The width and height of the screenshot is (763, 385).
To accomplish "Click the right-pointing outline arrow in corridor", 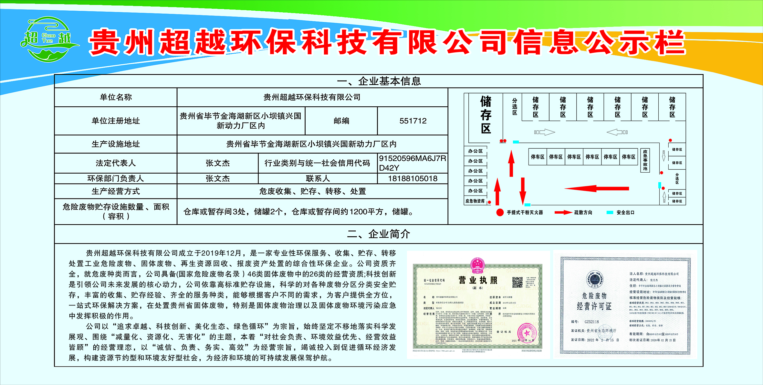I will (x=545, y=132).
